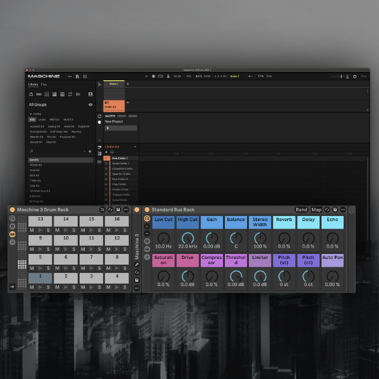The image size is (379, 379).
Task: Open the MASTER tab in control area
Action: point(110,116)
